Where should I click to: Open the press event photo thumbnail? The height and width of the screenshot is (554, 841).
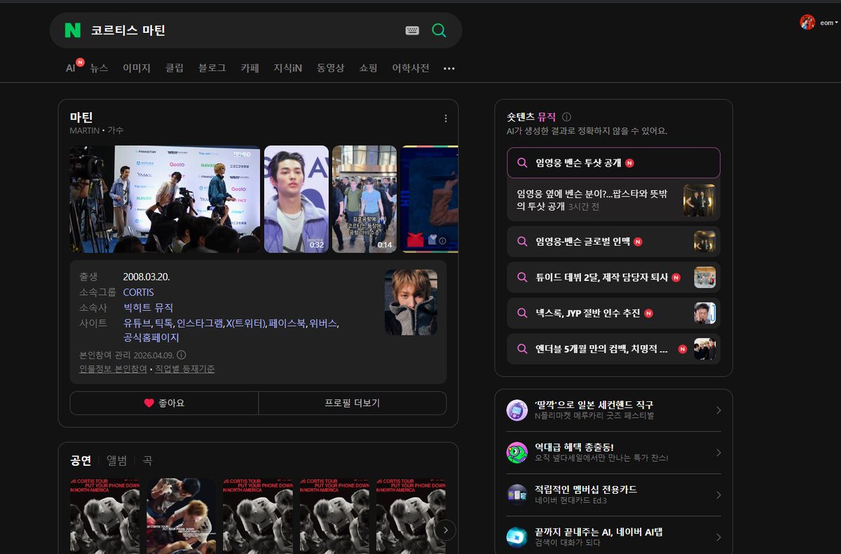coord(165,199)
